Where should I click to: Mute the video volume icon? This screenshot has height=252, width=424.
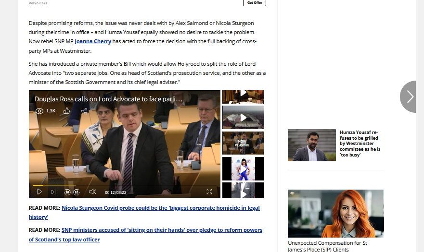pyautogui.click(x=92, y=192)
